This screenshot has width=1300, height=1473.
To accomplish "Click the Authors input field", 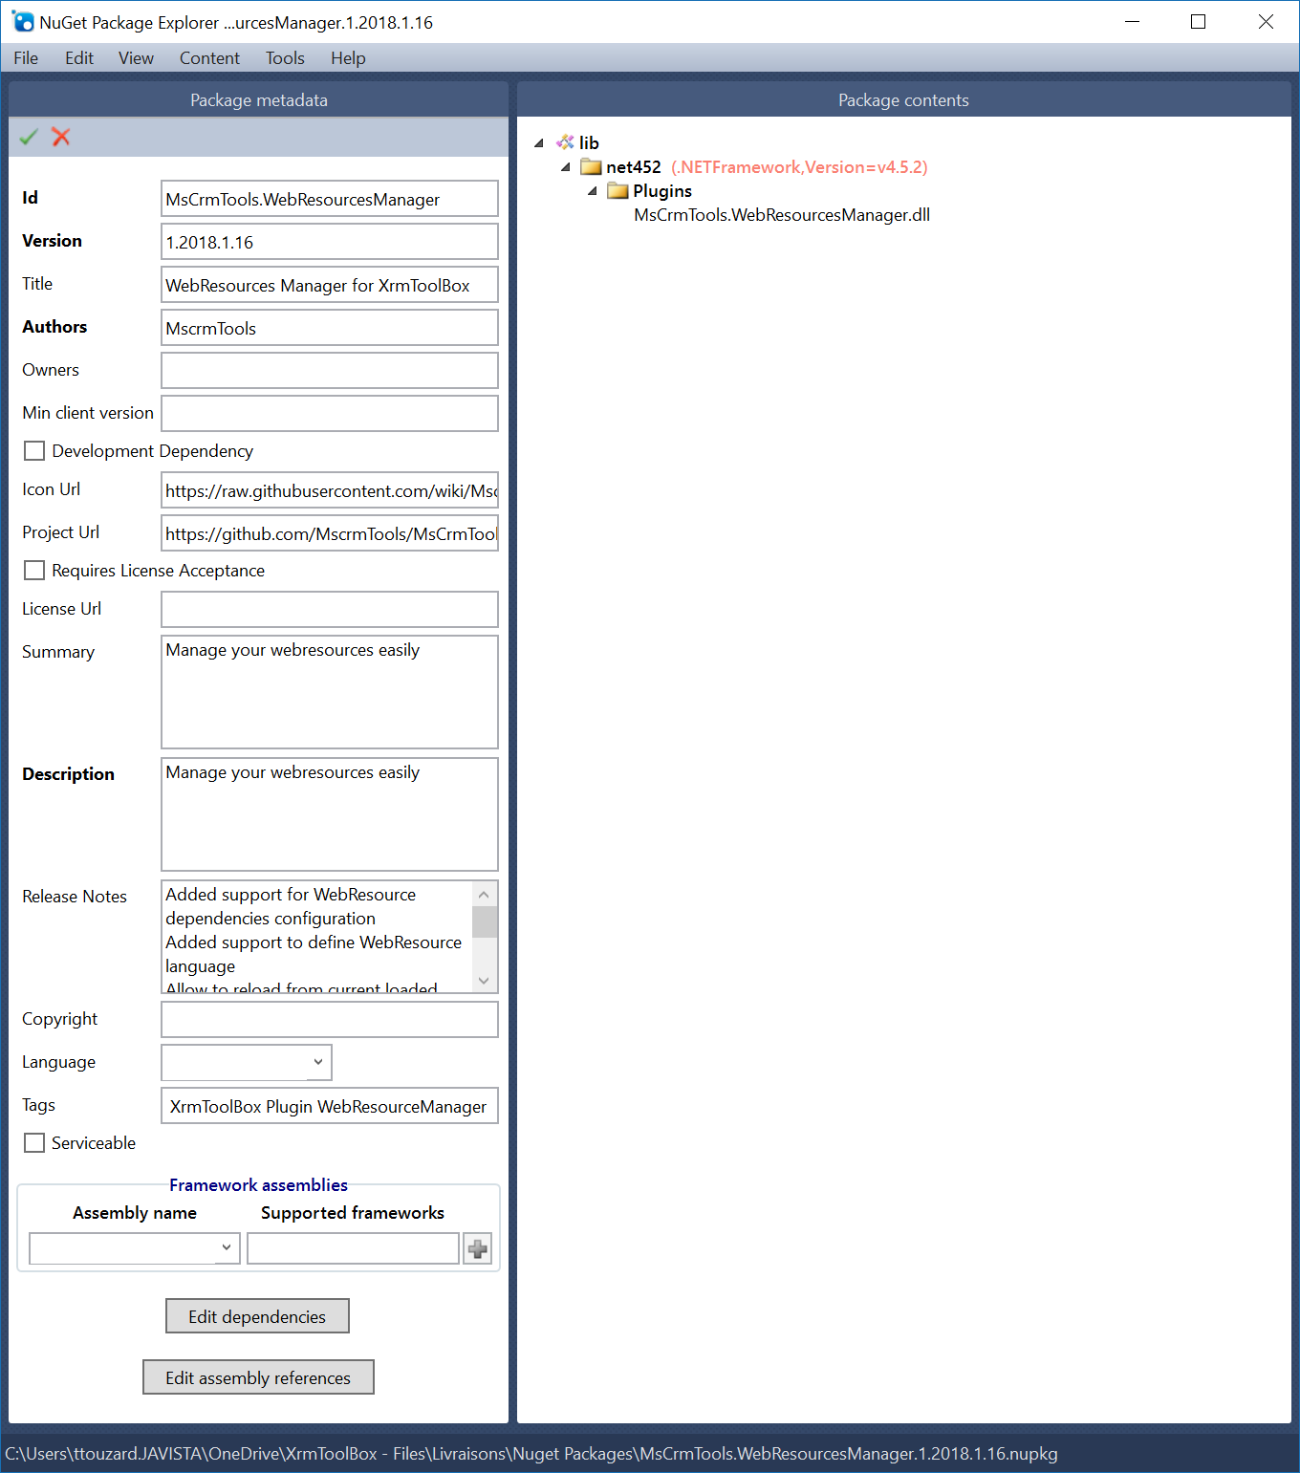I will pos(330,328).
